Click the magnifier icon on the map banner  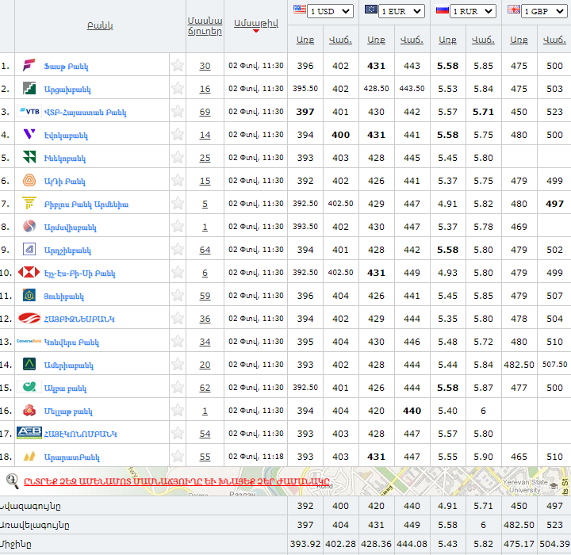13,481
